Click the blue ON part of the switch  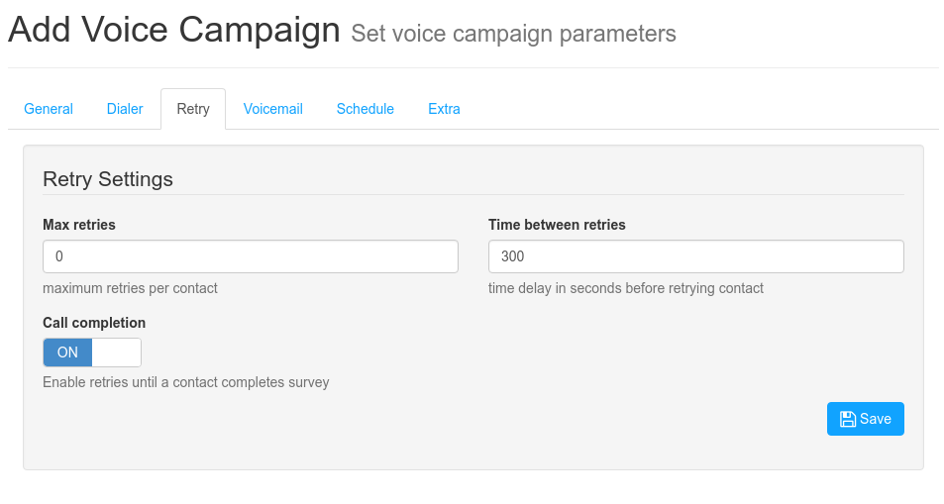click(67, 353)
